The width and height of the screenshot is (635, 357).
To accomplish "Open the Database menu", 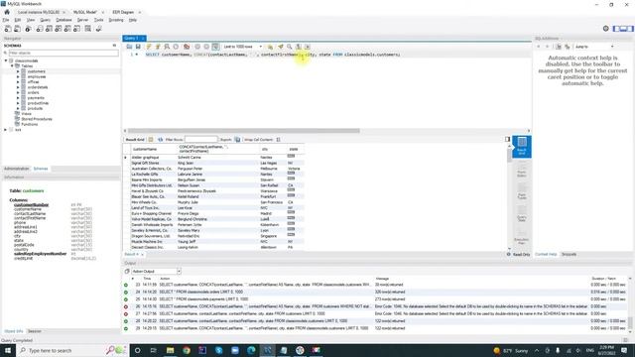I will (63, 20).
